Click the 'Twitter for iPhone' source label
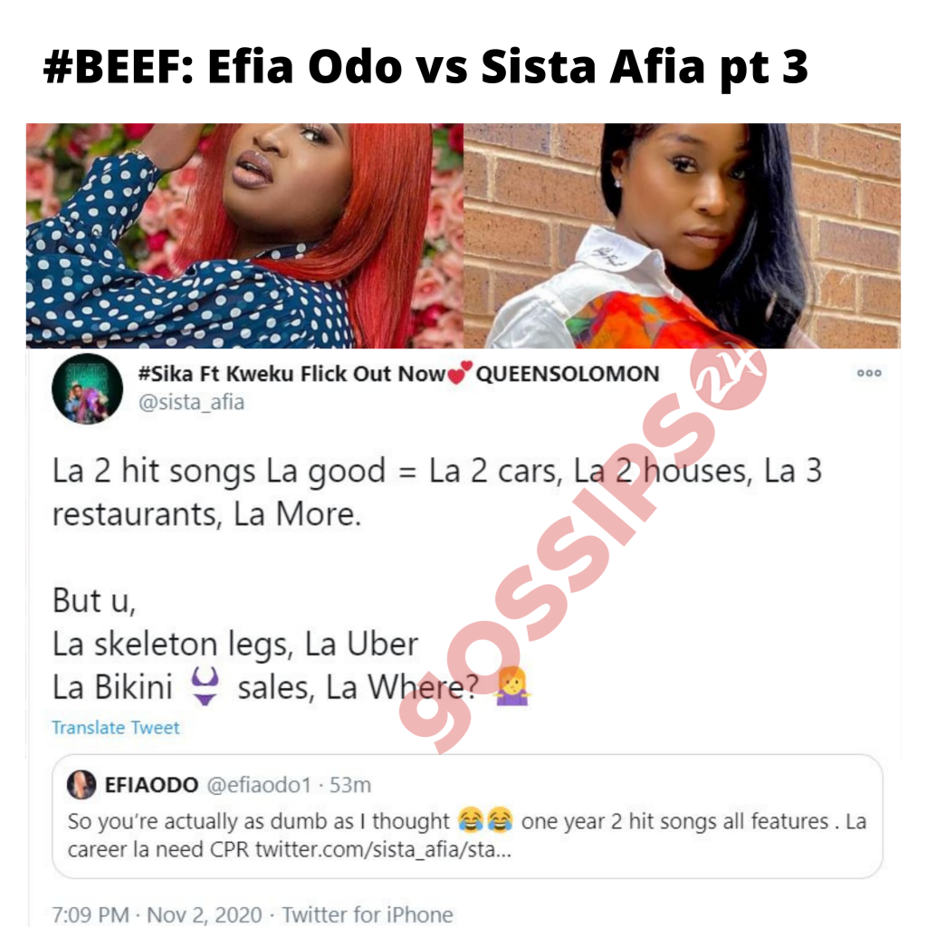Screen dimensions: 927x927 (x=368, y=914)
